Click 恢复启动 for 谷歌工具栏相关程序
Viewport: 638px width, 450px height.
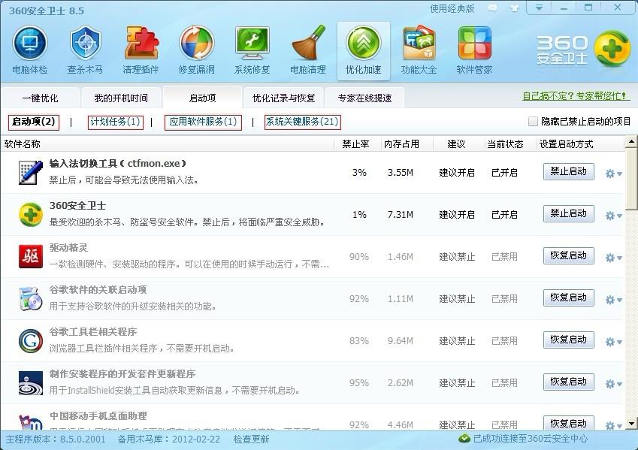568,340
